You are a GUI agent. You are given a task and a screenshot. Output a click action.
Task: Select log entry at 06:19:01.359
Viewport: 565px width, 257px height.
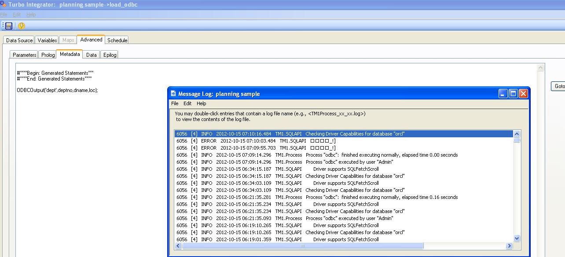[x=344, y=239]
